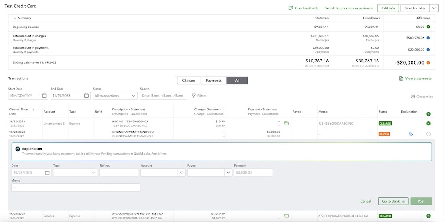Click the Filters button
Viewport: 444px width, 222px height.
[x=199, y=96]
